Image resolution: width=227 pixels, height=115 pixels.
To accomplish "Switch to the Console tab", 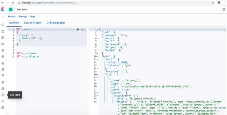I will click(x=14, y=23).
